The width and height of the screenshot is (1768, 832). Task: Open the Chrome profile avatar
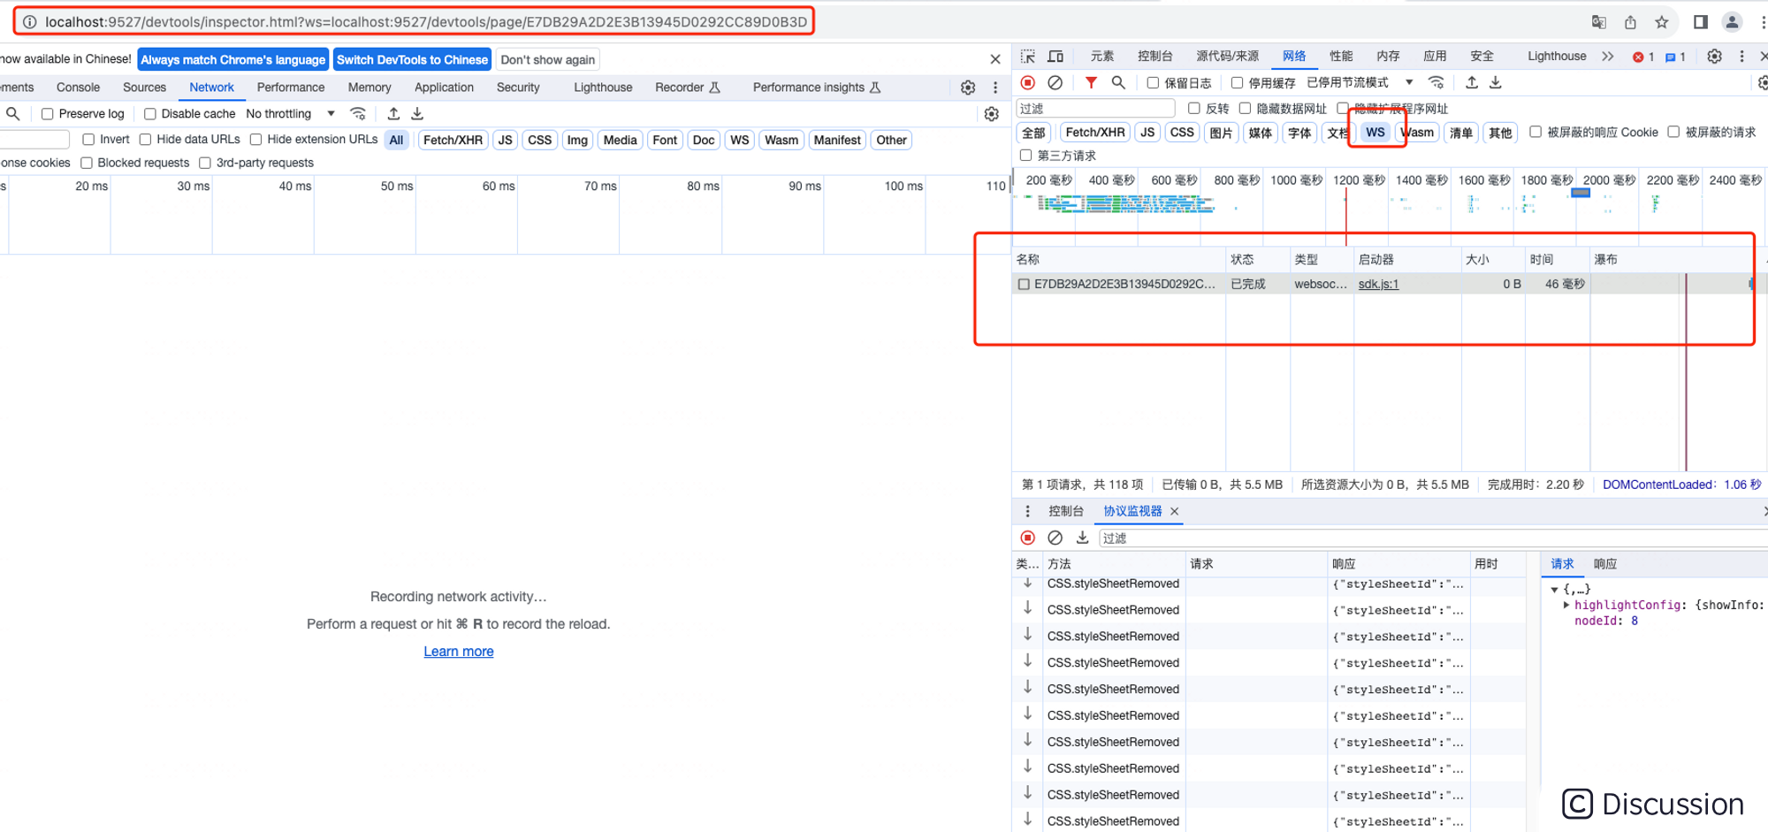pyautogui.click(x=1732, y=22)
